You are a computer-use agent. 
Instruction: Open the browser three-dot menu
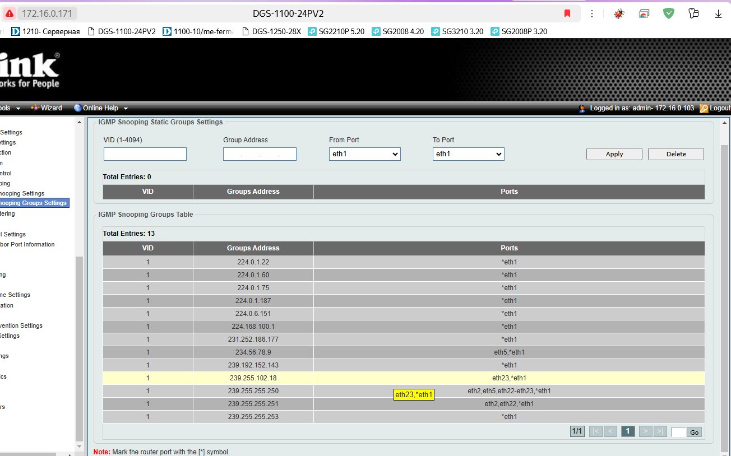coord(593,13)
